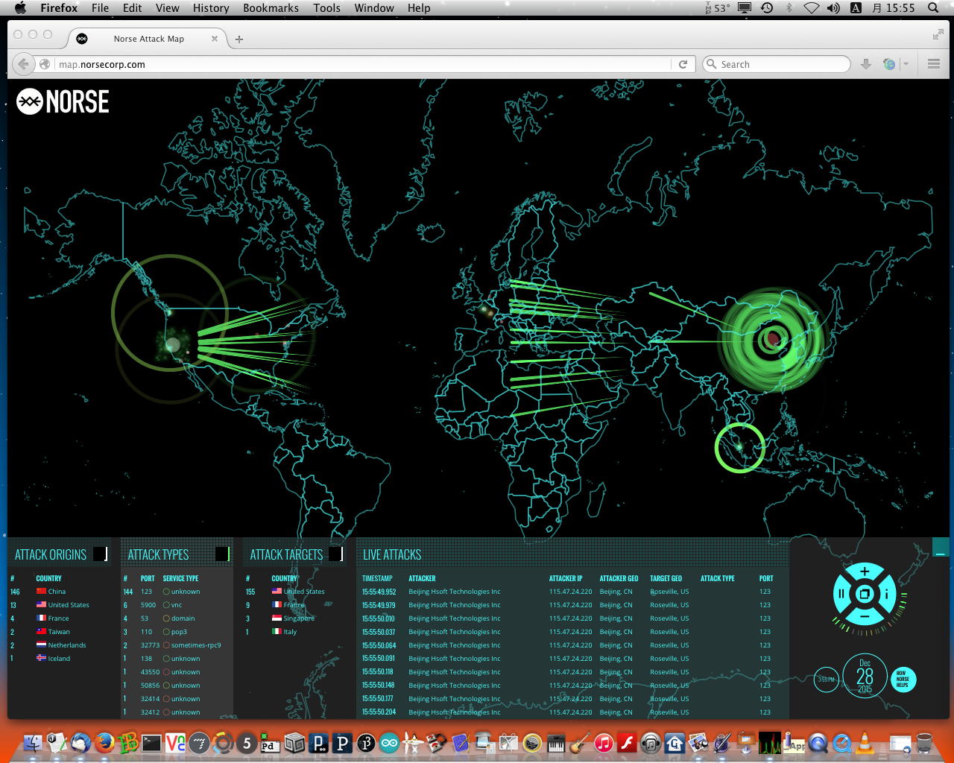The height and width of the screenshot is (763, 954).
Task: Enter full screen with the window arrows icon
Action: point(938,34)
